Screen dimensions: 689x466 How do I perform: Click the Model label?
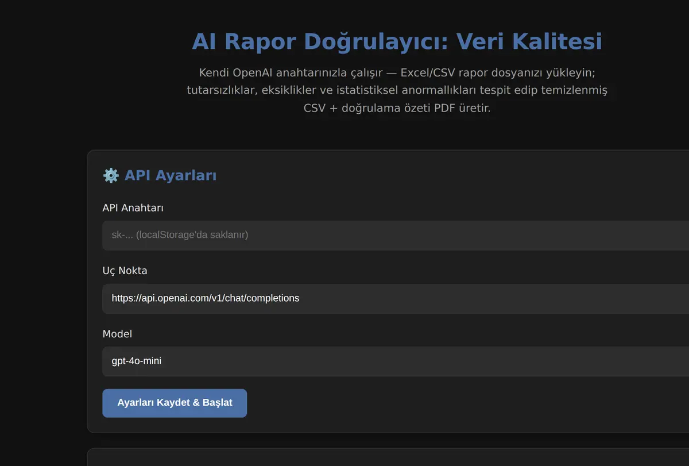click(117, 334)
